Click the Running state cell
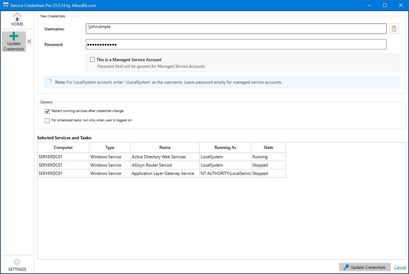Screen dimensions: 409x274 (x=268, y=157)
